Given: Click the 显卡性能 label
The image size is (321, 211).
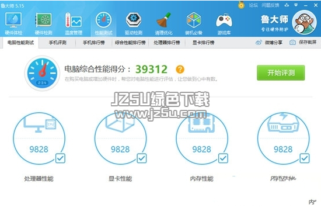Looking at the screenshot, I should [x=120, y=179].
